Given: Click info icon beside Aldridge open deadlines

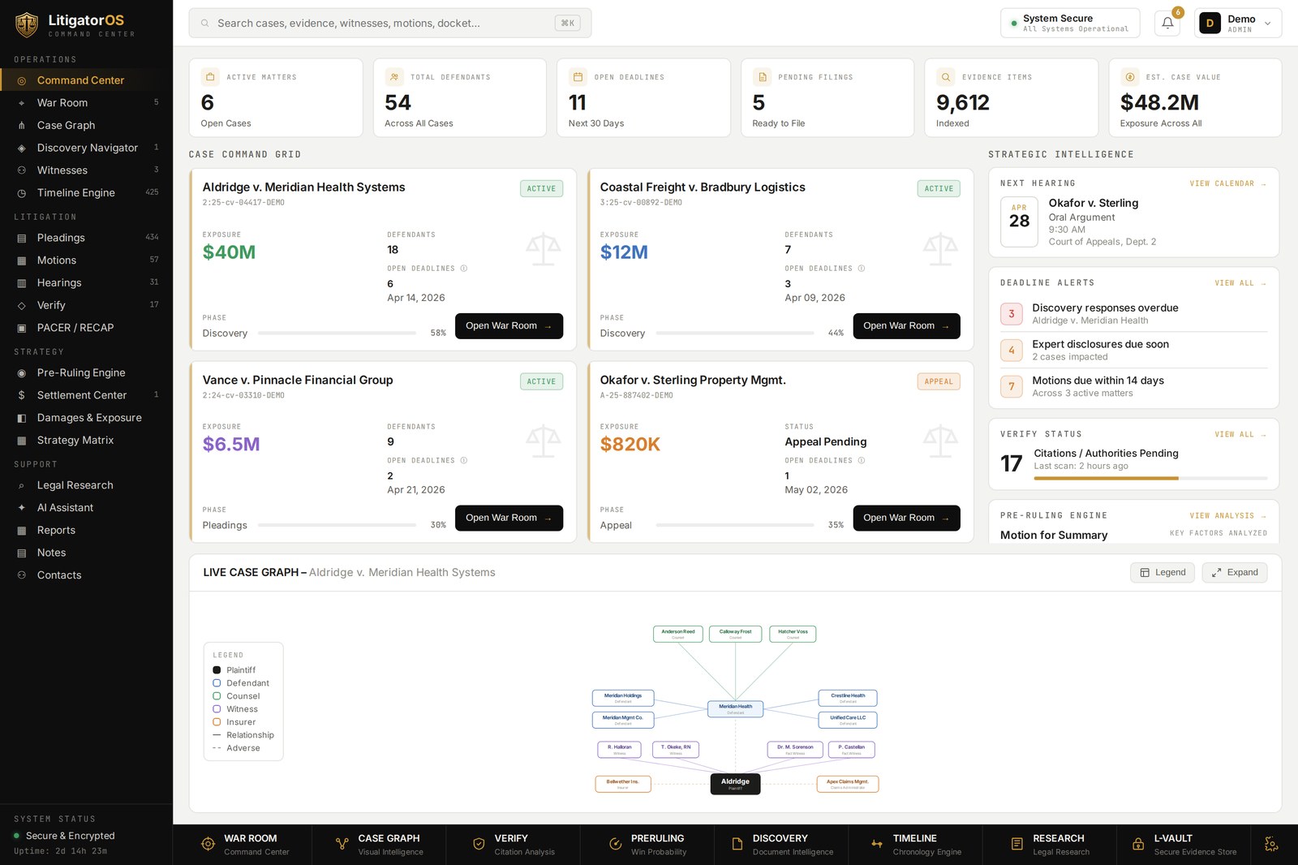Looking at the screenshot, I should 464,269.
